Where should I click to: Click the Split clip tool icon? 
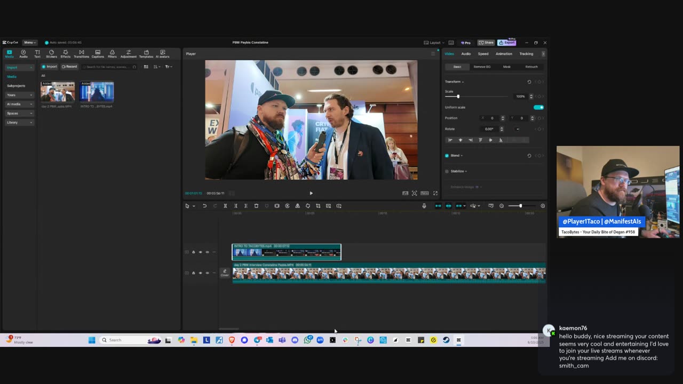(x=225, y=206)
